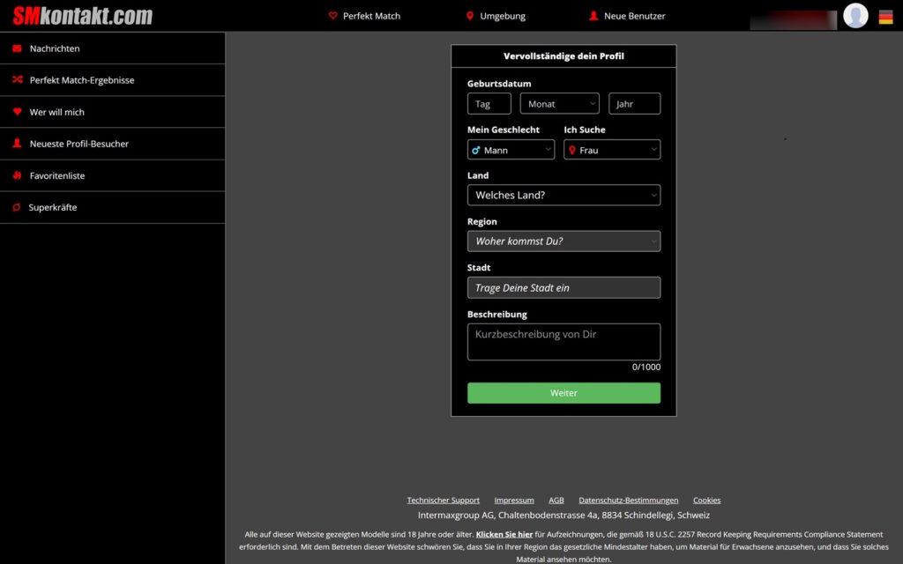Click the location pin icon beside Umgebung
Screen dimensions: 903x564
point(470,16)
